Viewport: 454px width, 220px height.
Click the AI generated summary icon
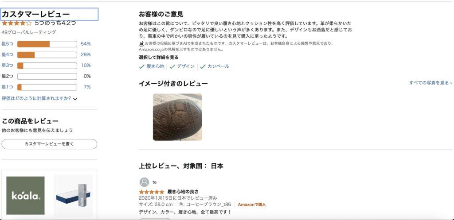(141, 44)
